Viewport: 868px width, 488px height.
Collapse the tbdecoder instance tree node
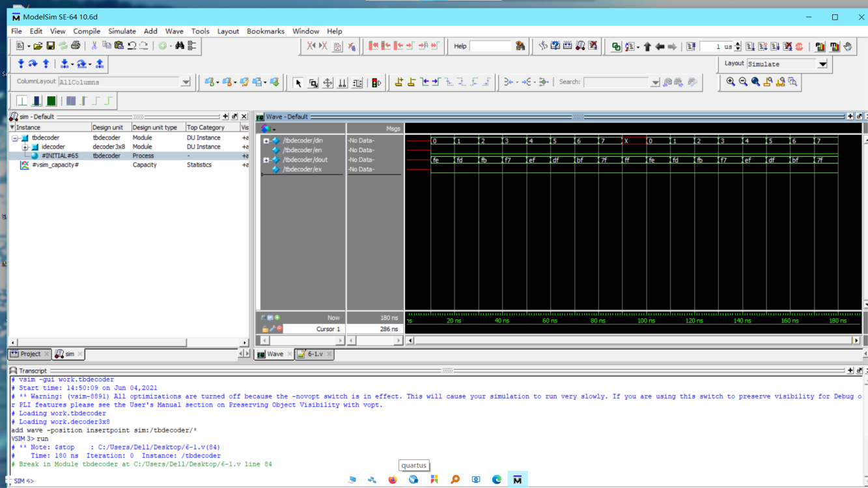pyautogui.click(x=15, y=138)
